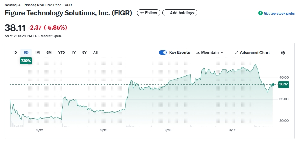
Task: Click the 38.37 price marker on chart
Action: [x=284, y=84]
